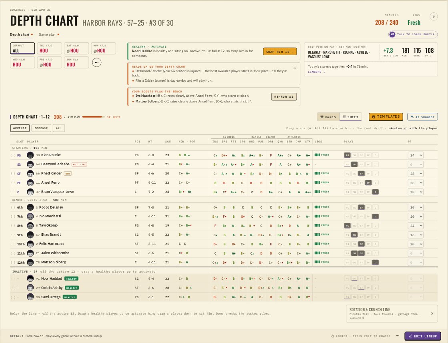Viewport: 448px width, 343px height.
Task: Click Matteo Solberg's player avatar
Action: click(30, 263)
